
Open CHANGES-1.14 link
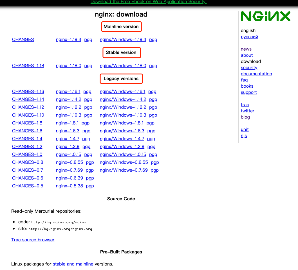(28, 99)
